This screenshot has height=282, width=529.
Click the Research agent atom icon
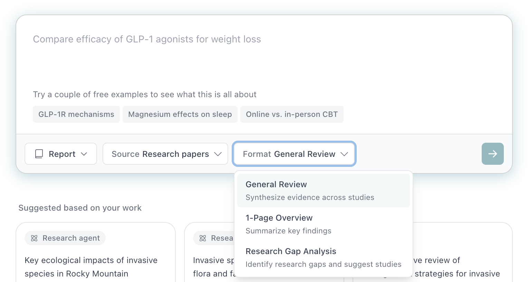(x=34, y=238)
